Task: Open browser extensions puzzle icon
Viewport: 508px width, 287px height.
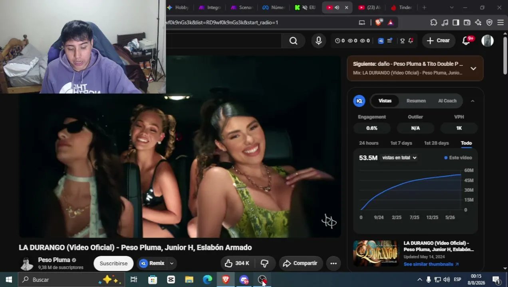Action: (434, 22)
